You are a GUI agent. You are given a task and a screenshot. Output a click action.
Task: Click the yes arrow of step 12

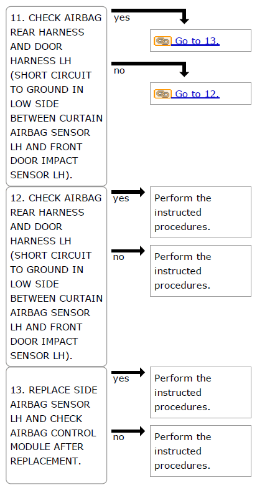tap(128, 192)
